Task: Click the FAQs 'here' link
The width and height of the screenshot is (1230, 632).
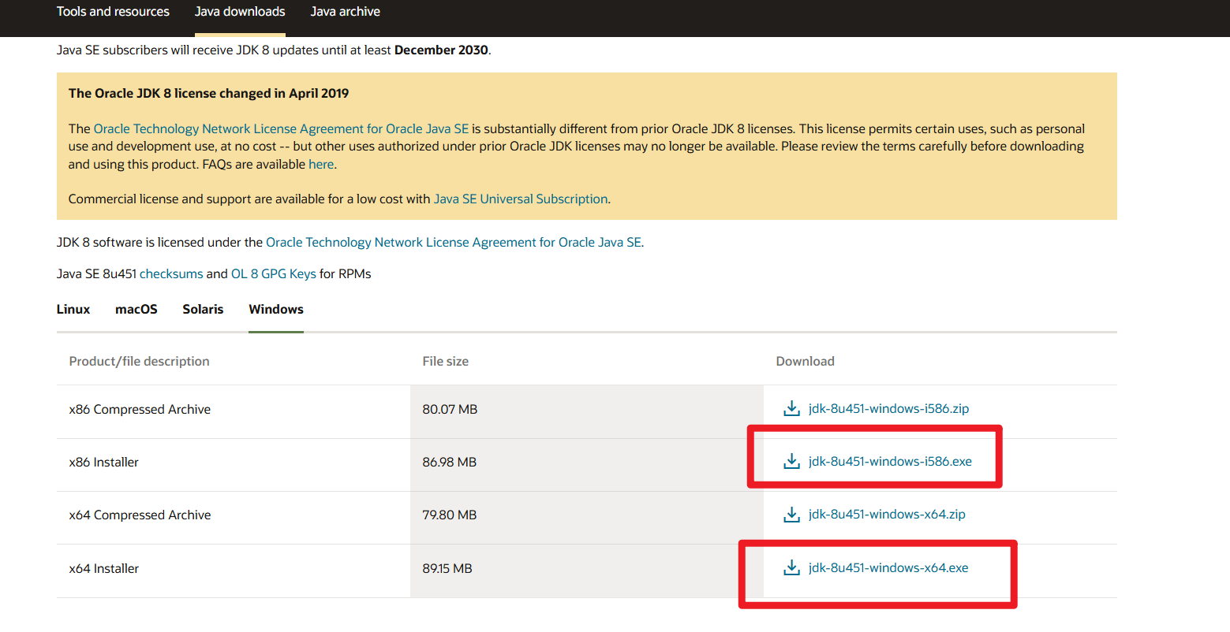Action: click(321, 164)
